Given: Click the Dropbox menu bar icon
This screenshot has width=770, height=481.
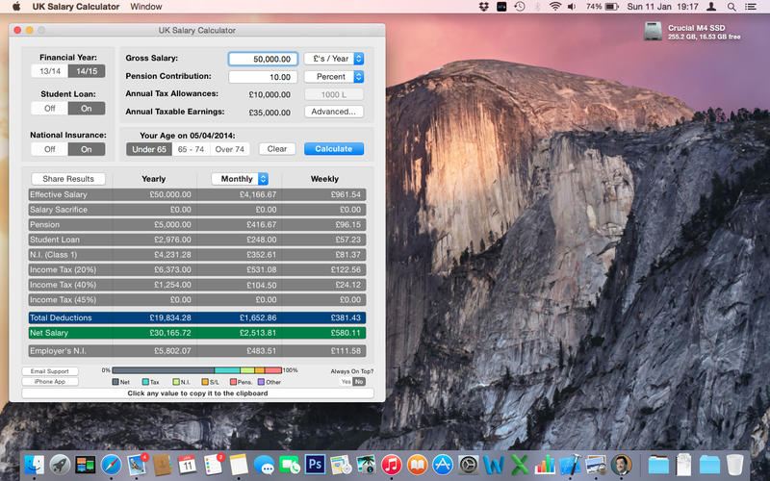Looking at the screenshot, I should point(482,7).
